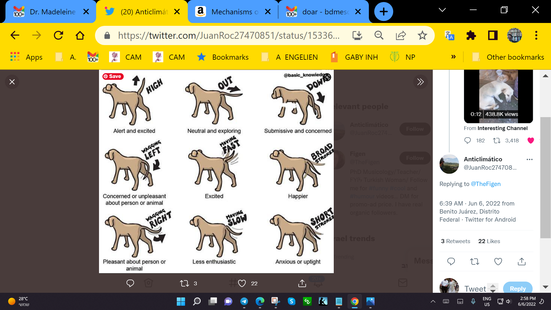Open Google Translate icon in address bar
Viewport: 551px width, 310px height.
(449, 36)
